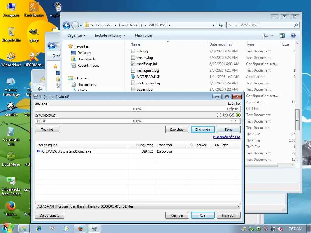Viewport: 311px width, 233px height.
Task: Click the Explorer horizontal scrollbar
Action: 261,165
